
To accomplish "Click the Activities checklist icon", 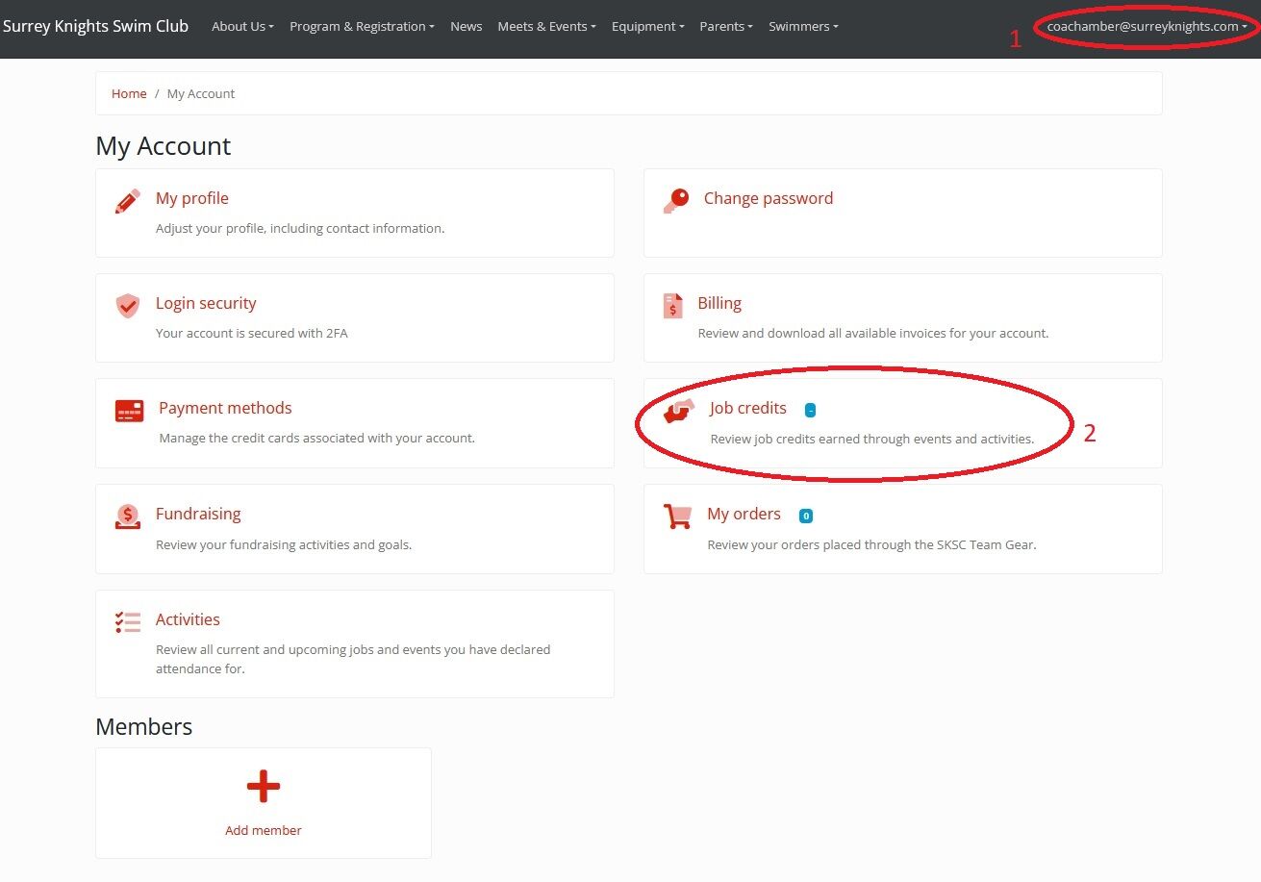I will coord(127,622).
